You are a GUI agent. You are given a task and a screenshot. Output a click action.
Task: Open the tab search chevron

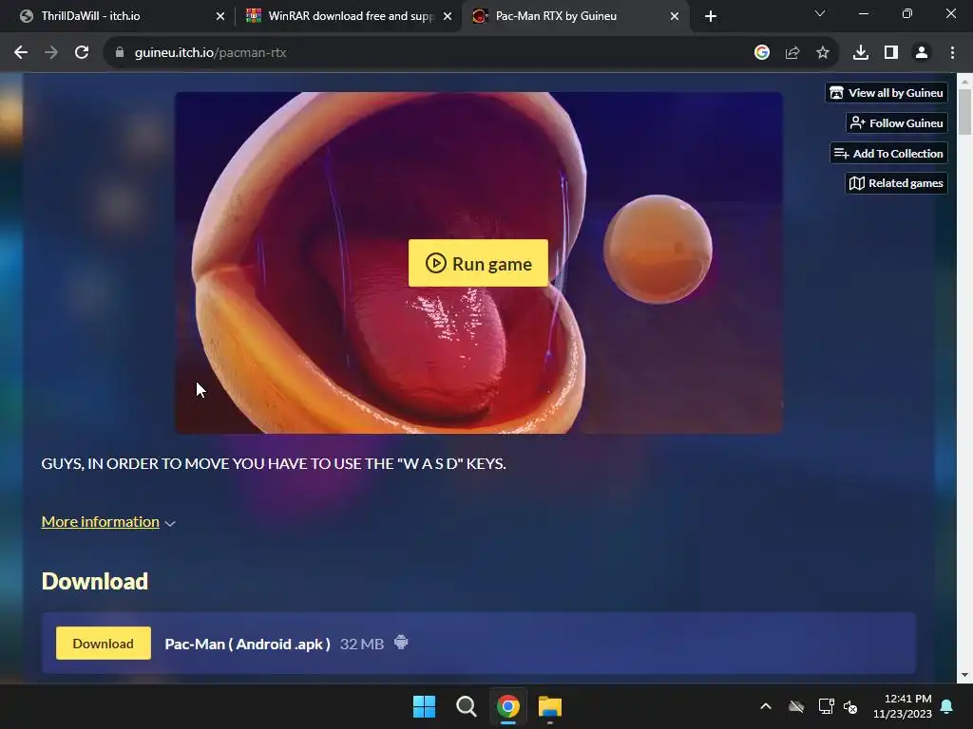pyautogui.click(x=820, y=13)
